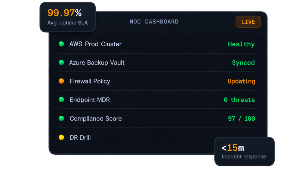Open the Endpoint MDR entry
Image resolution: width=308 pixels, height=173 pixels.
pyautogui.click(x=90, y=100)
